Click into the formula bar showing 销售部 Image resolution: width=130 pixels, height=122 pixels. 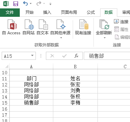coord(107,56)
